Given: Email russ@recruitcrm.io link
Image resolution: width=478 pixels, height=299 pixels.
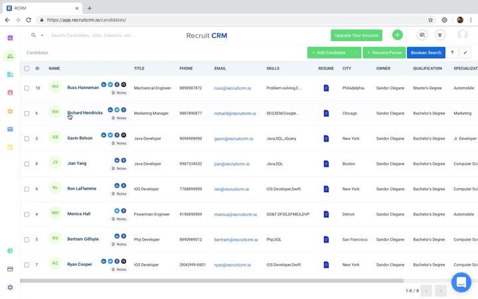Looking at the screenshot, I should tap(232, 88).
